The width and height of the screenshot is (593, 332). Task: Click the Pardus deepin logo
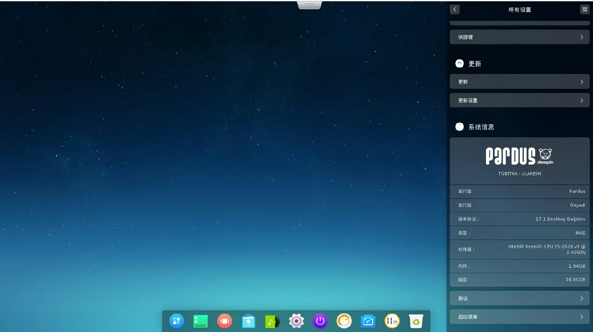coord(519,156)
